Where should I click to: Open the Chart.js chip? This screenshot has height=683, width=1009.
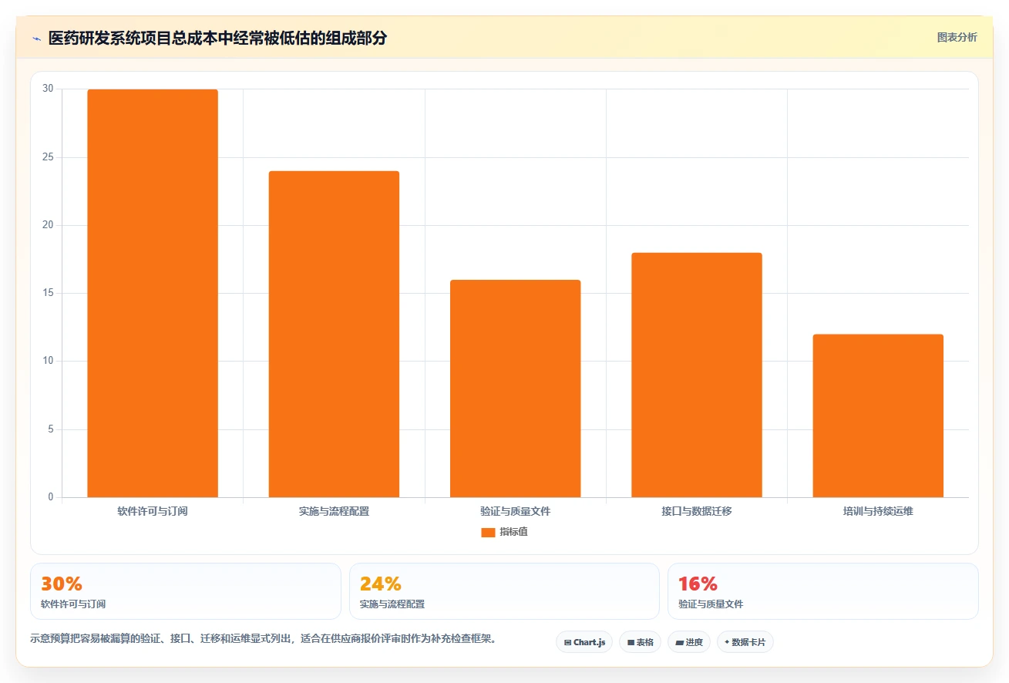coord(584,642)
